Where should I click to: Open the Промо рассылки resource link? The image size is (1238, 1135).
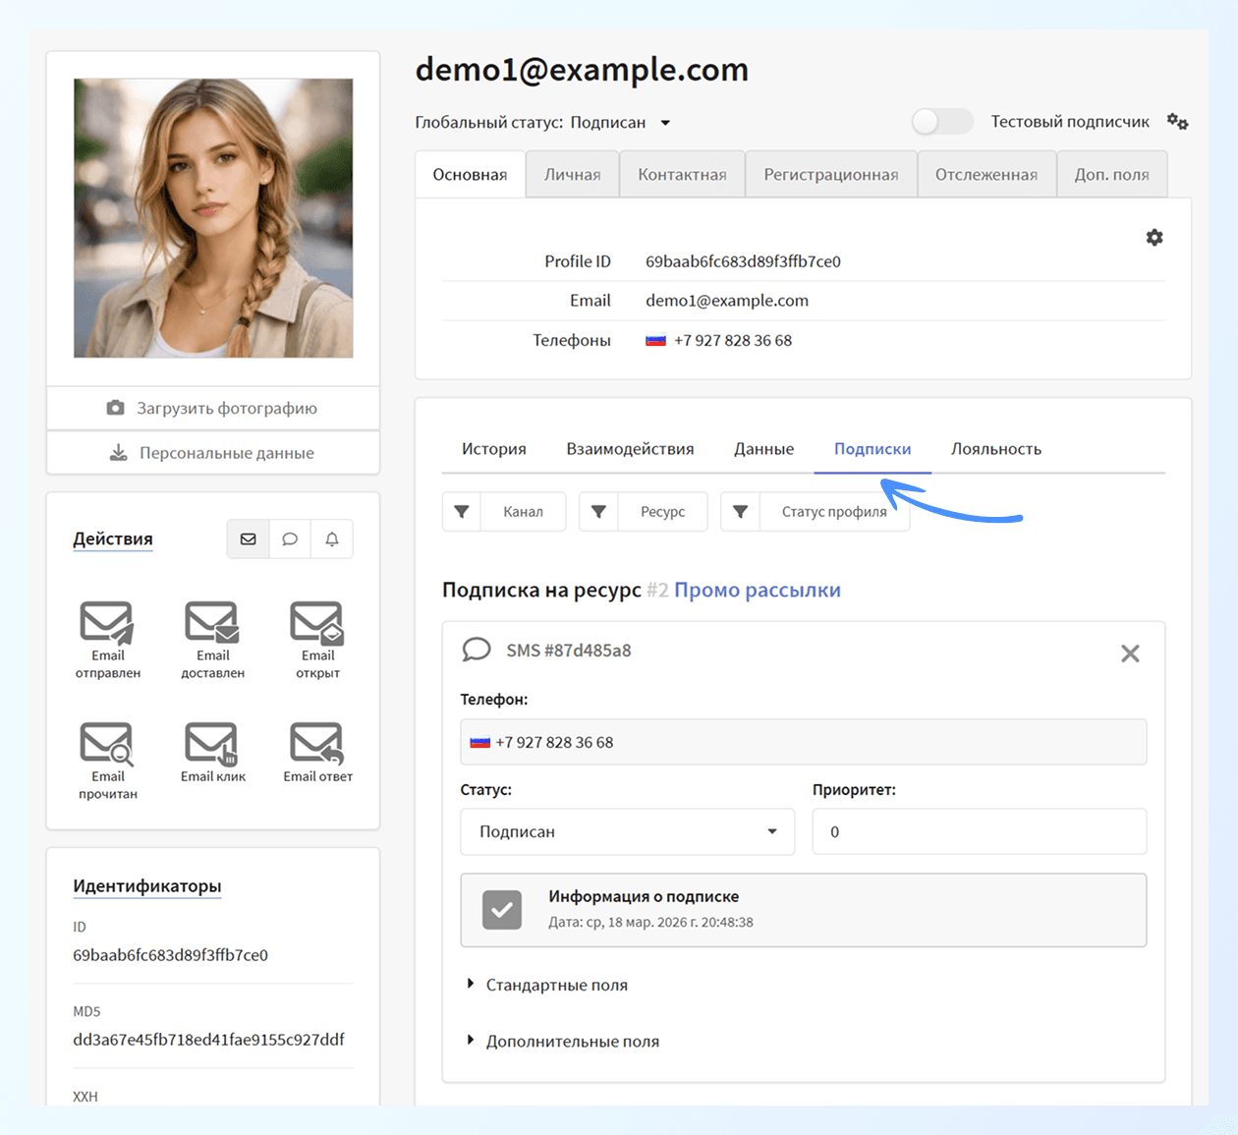click(x=757, y=591)
